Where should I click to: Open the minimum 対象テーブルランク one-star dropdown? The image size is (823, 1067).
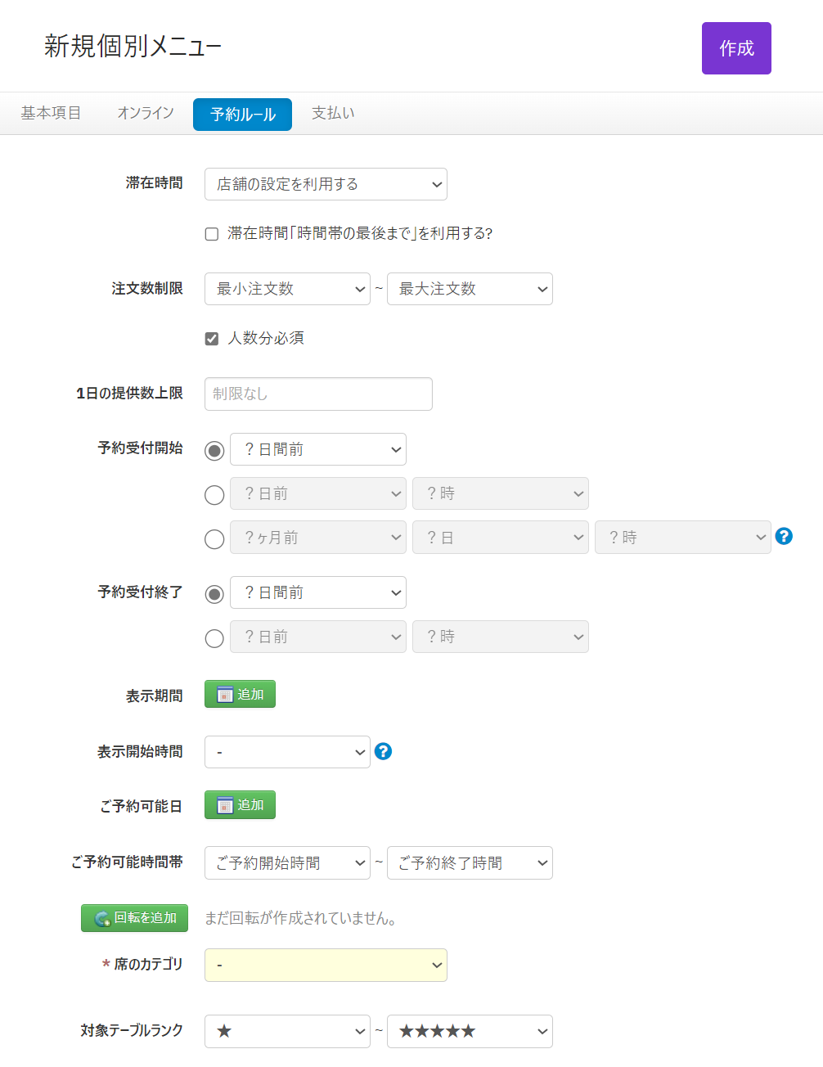(287, 1031)
